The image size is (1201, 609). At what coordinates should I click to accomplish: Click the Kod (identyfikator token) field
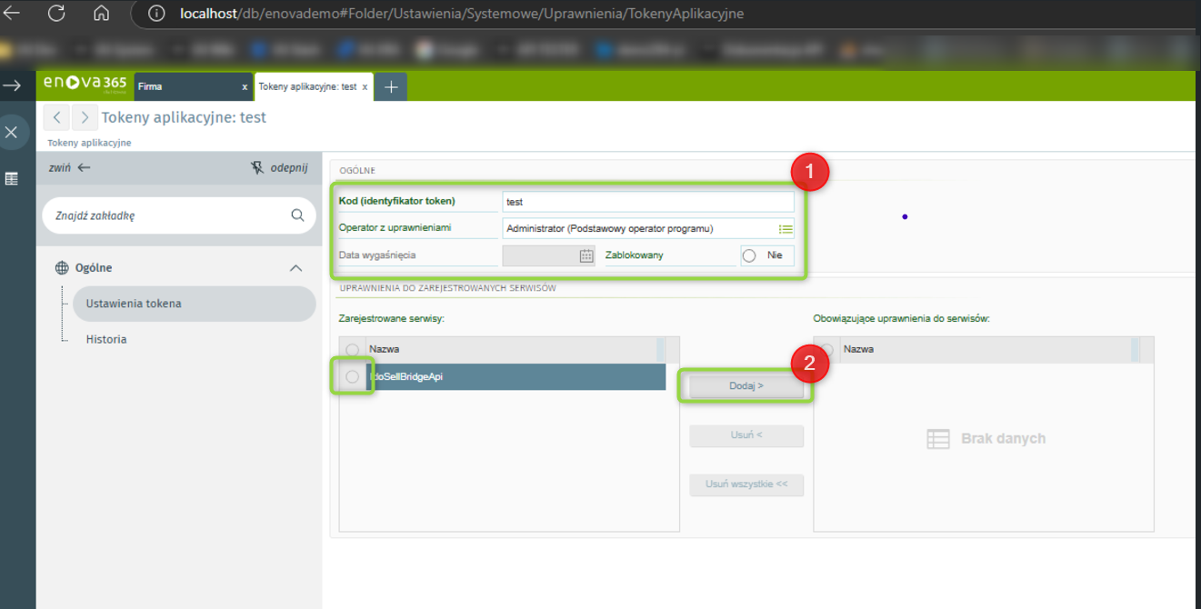[x=647, y=202]
